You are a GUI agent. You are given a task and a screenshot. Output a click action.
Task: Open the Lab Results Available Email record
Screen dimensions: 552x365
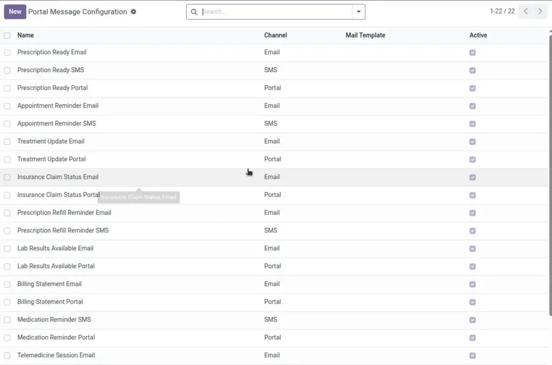coord(56,248)
